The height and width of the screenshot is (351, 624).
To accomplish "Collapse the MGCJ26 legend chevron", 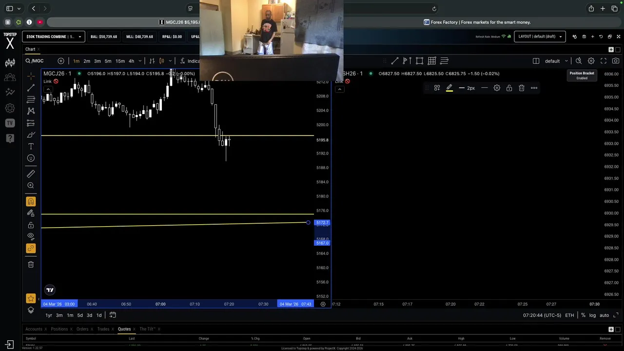I will [48, 89].
